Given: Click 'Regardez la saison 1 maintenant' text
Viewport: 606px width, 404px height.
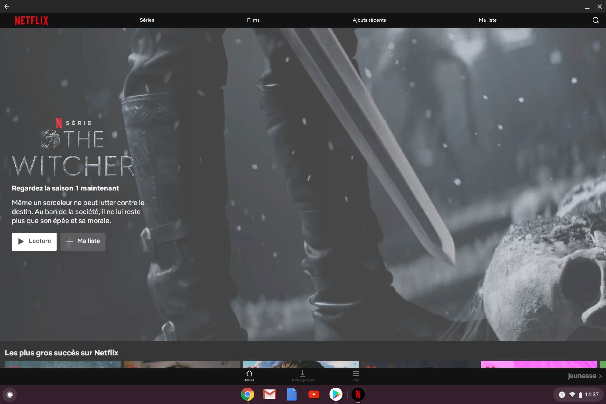Looking at the screenshot, I should (x=65, y=188).
